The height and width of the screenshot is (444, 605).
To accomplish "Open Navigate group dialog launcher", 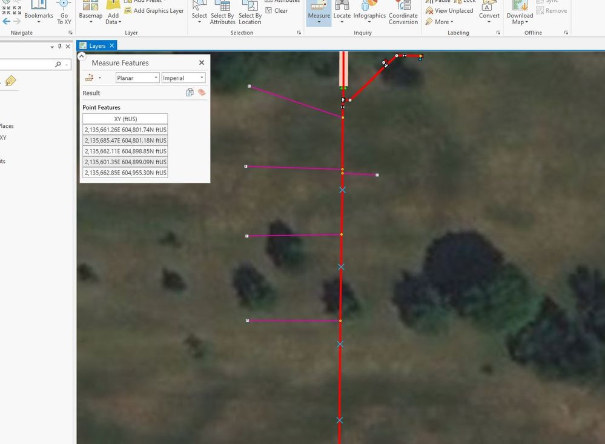I will pos(70,33).
